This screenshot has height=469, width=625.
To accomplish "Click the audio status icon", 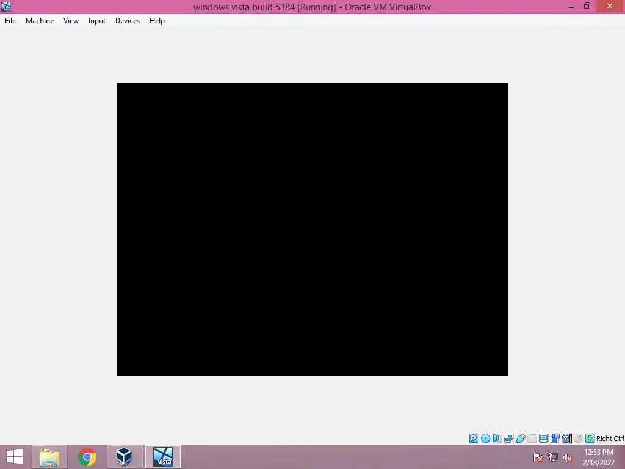I will click(x=497, y=438).
